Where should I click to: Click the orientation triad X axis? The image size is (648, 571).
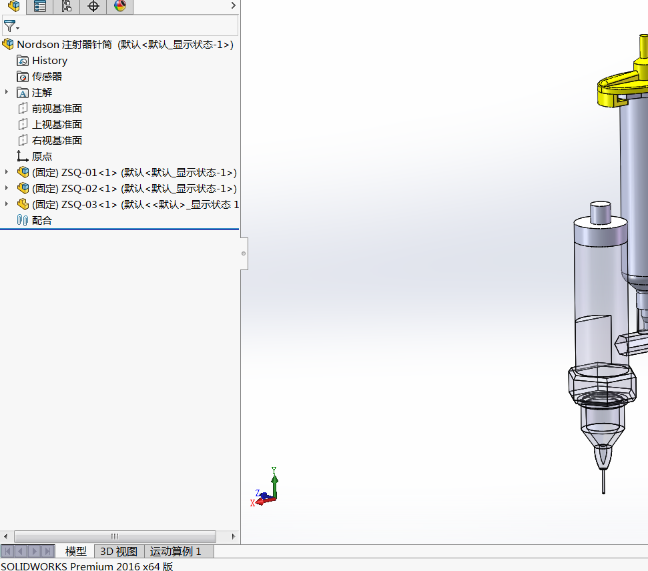pyautogui.click(x=262, y=502)
